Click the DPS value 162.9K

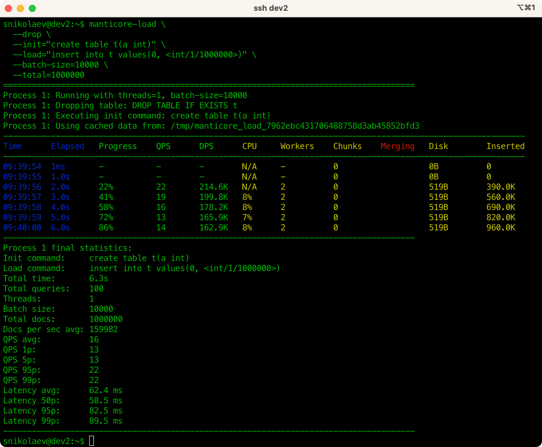214,228
